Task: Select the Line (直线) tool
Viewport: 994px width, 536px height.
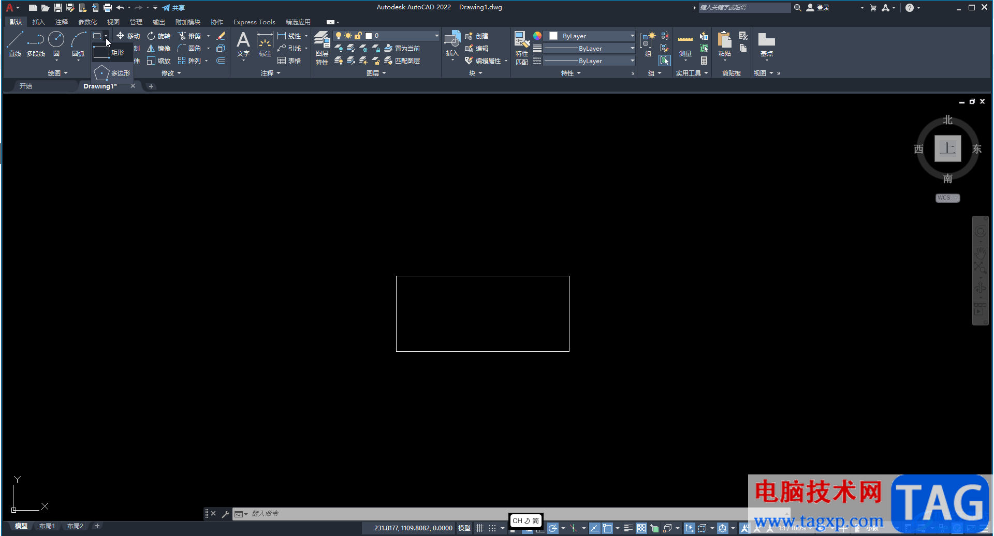Action: click(x=15, y=43)
